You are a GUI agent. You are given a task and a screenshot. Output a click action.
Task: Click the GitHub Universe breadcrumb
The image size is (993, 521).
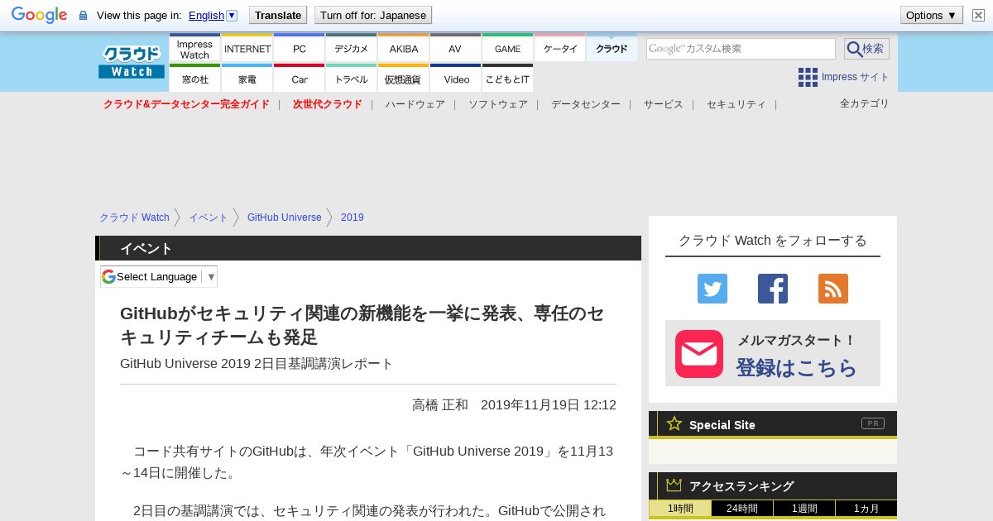pos(285,217)
